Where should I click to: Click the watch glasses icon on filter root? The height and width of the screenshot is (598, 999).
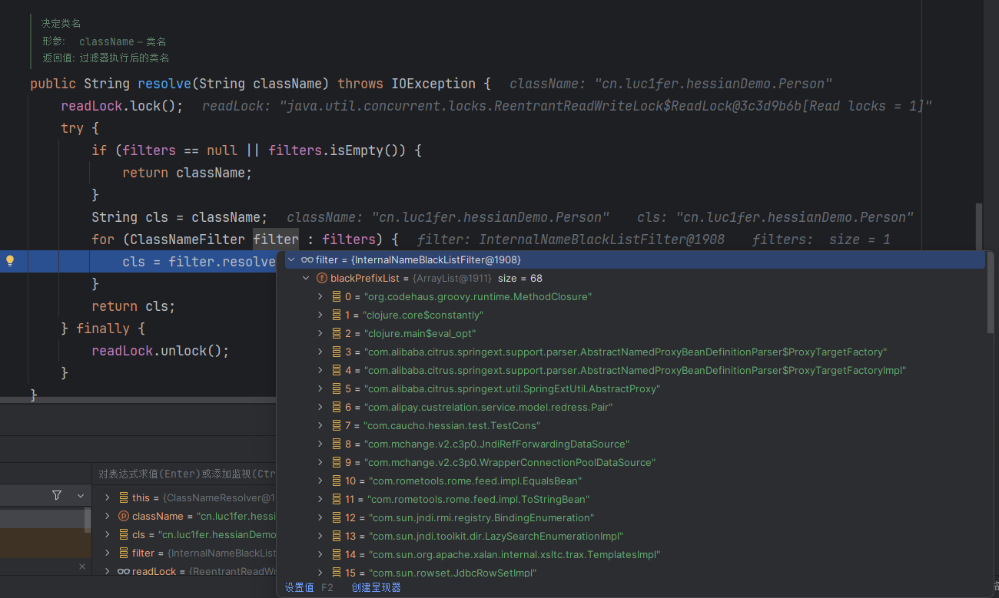pyautogui.click(x=307, y=260)
